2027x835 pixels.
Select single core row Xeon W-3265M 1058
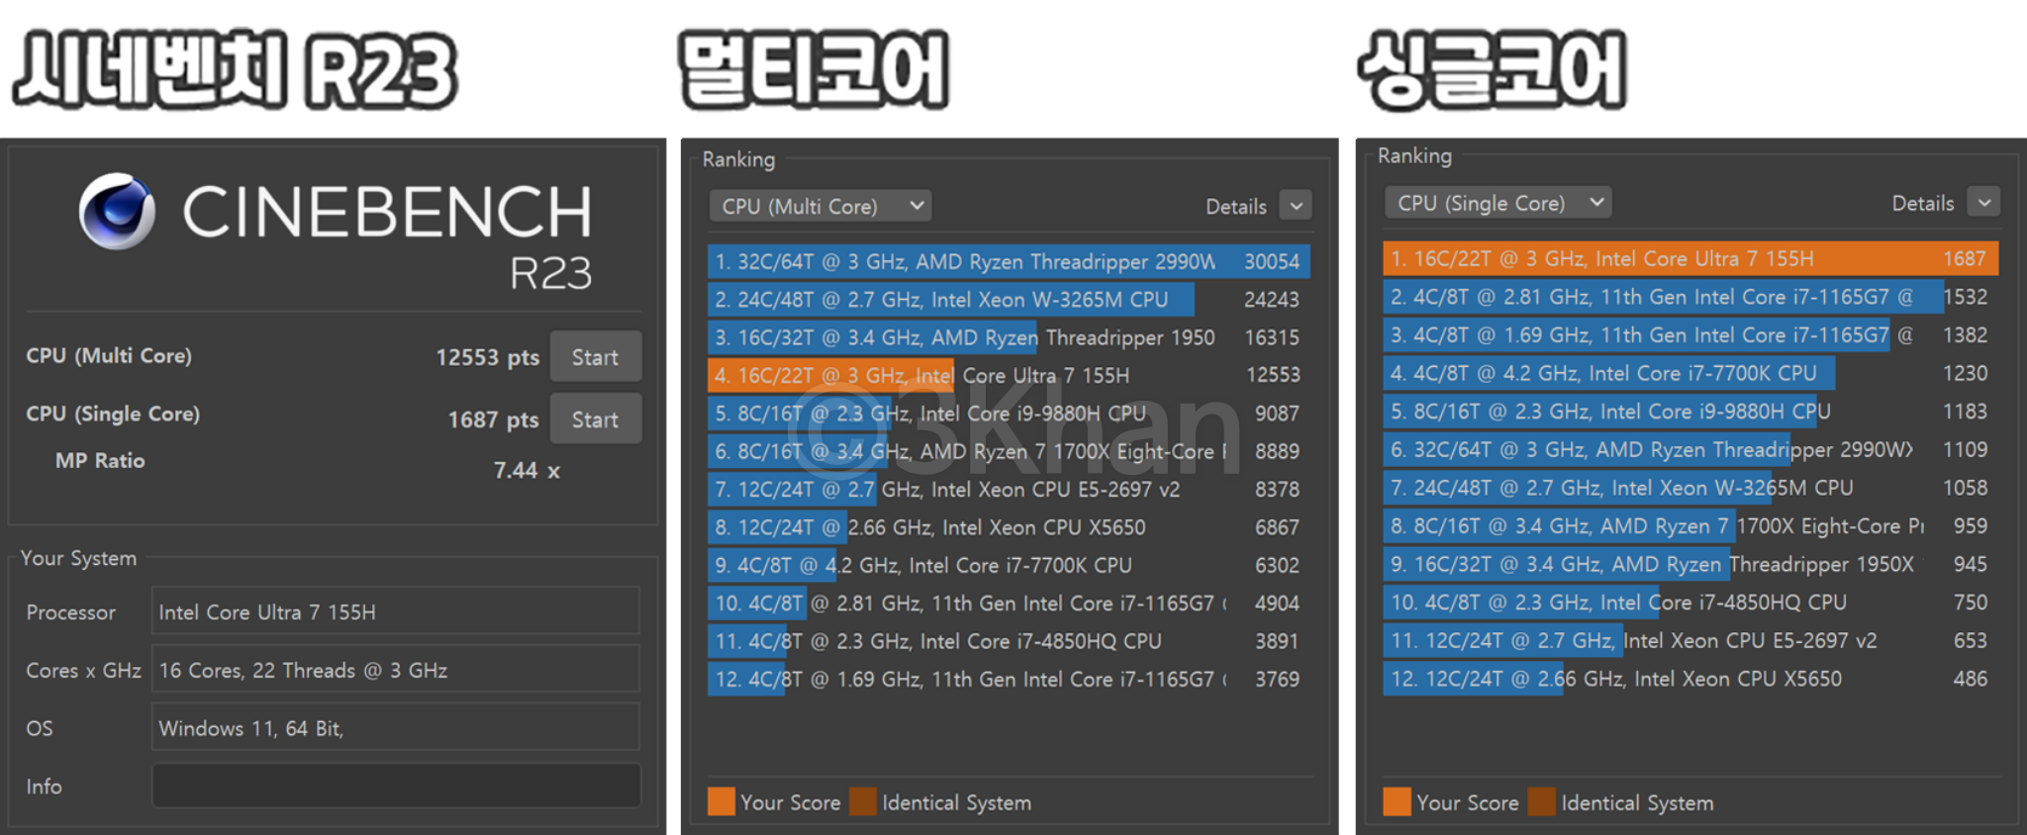(x=1690, y=487)
